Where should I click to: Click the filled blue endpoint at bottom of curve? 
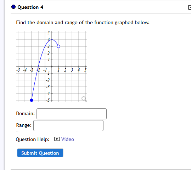coord(32,100)
